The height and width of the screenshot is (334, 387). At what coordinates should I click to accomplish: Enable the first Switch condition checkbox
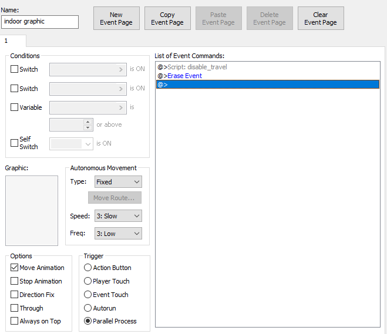15,69
